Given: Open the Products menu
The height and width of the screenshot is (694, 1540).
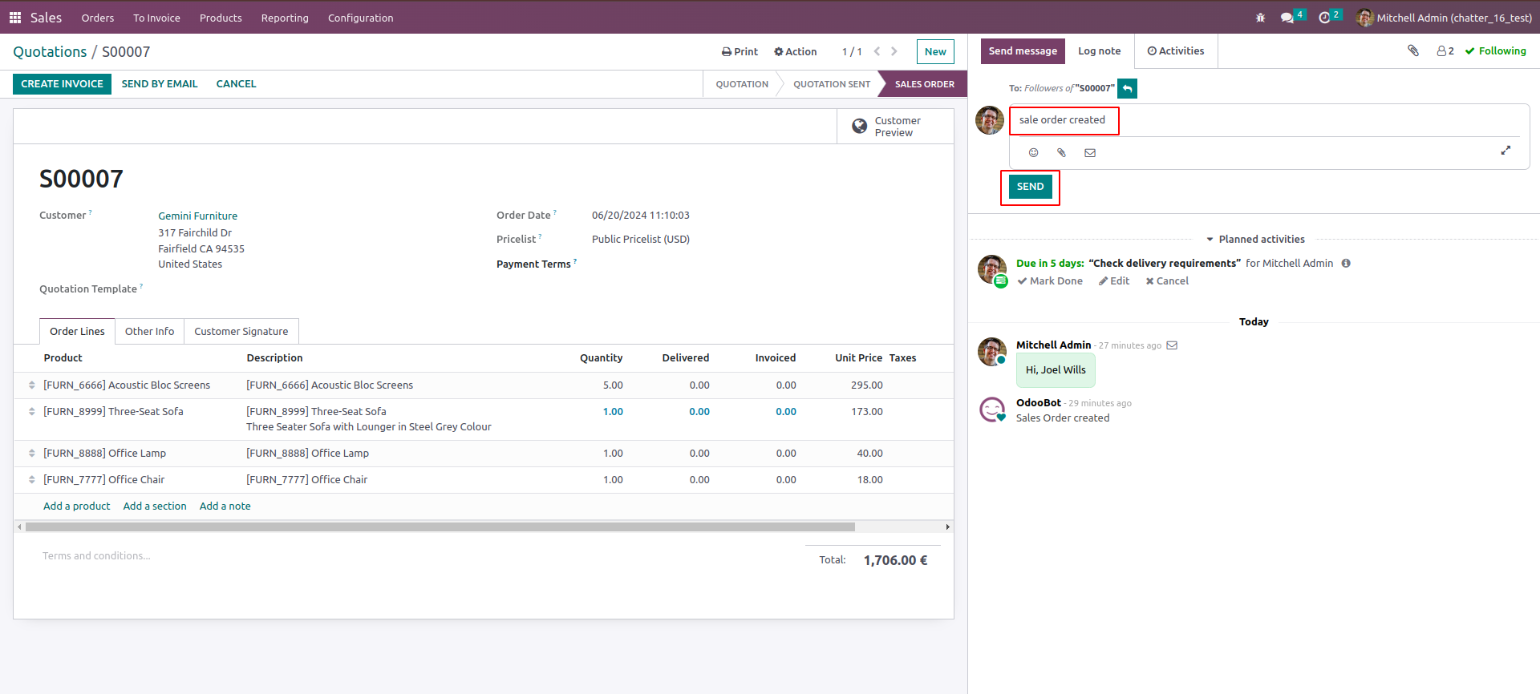Looking at the screenshot, I should click(x=221, y=18).
